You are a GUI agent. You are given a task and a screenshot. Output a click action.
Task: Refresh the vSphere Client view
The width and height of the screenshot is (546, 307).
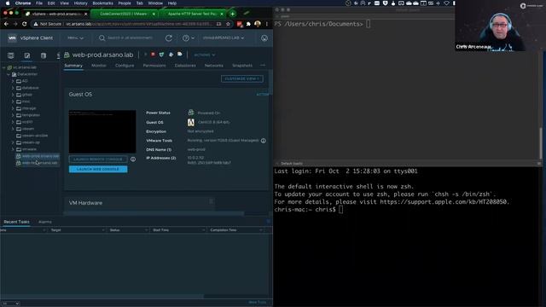(x=169, y=38)
